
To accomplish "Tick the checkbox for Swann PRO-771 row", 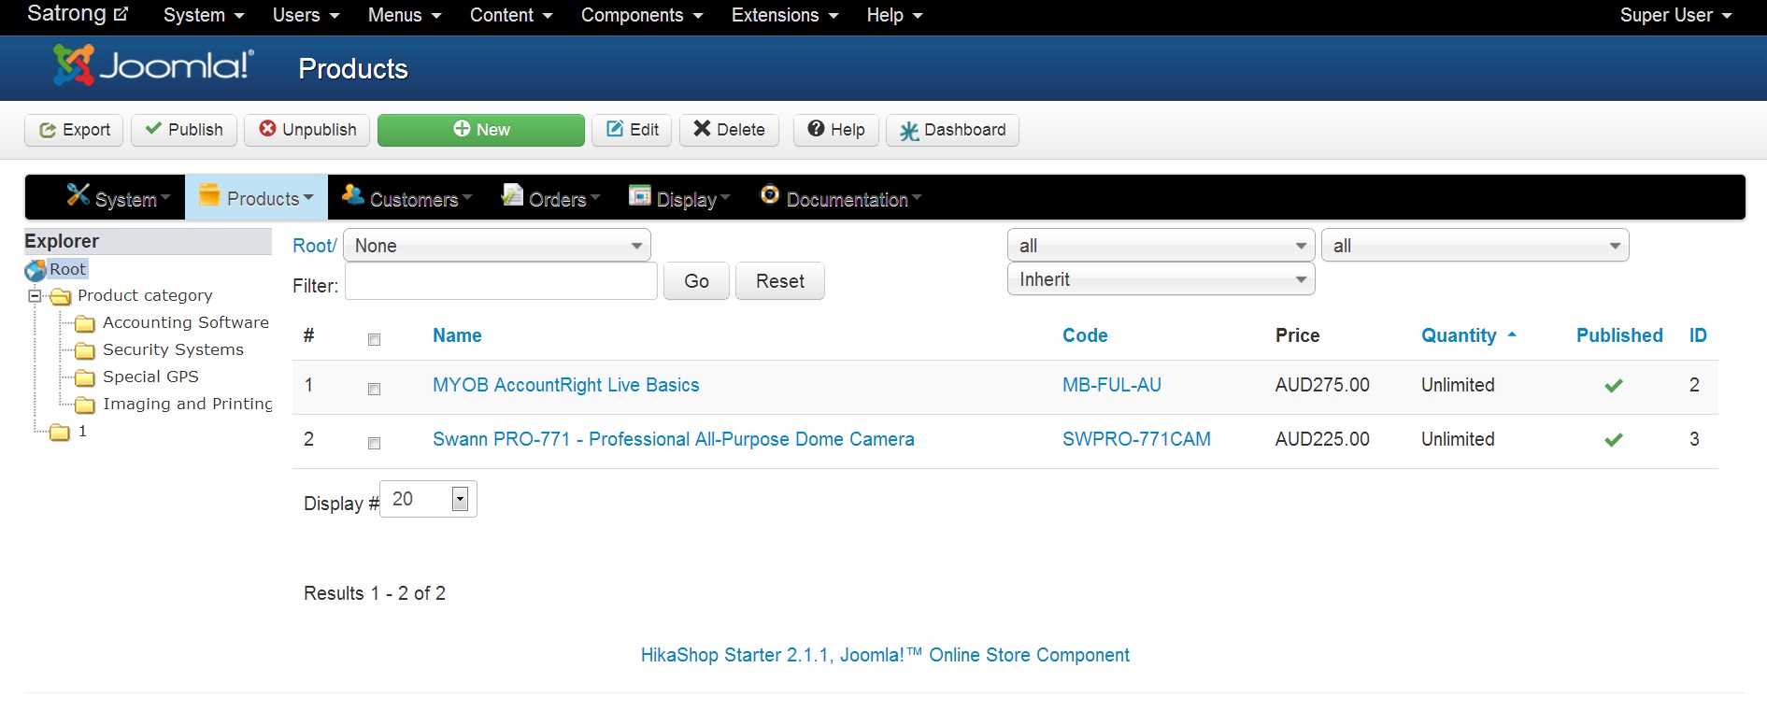I will pos(374,443).
